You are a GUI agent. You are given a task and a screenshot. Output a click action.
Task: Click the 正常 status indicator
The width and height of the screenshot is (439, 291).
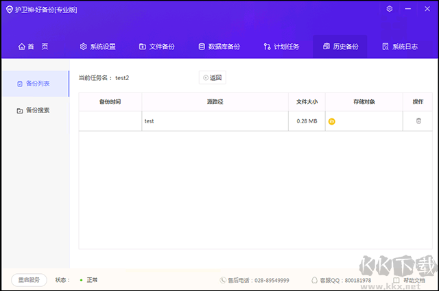[88, 280]
